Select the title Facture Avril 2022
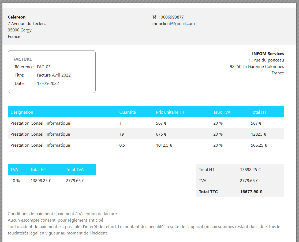 (x=54, y=75)
